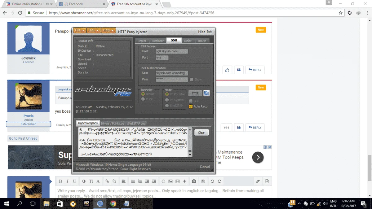The image size is (372, 209).
Task: Click the Underline formatting icon
Action: [74, 181]
